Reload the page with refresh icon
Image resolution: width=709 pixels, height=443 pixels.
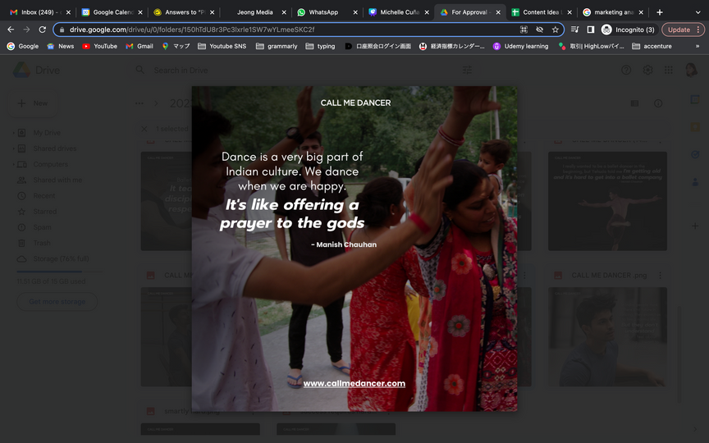(42, 30)
